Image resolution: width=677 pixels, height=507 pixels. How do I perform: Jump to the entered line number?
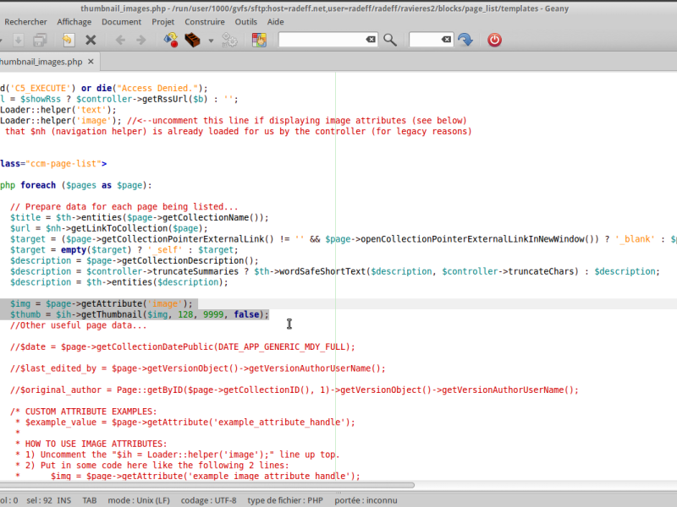pos(465,40)
